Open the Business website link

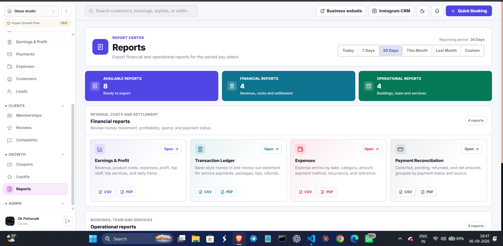[341, 11]
